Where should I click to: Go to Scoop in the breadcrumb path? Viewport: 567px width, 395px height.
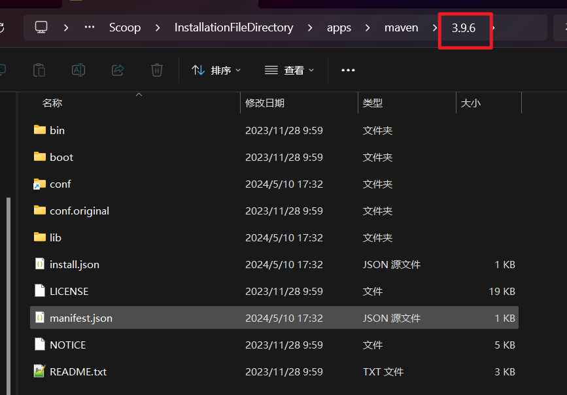click(x=125, y=27)
